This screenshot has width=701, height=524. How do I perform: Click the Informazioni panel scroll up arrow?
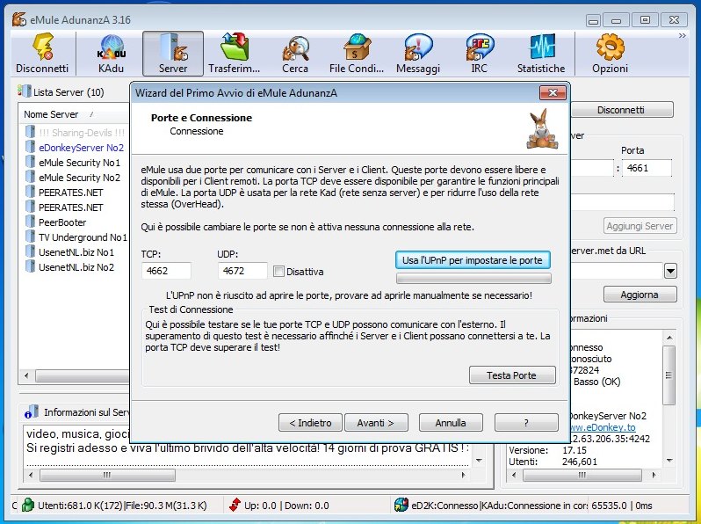[x=668, y=338]
